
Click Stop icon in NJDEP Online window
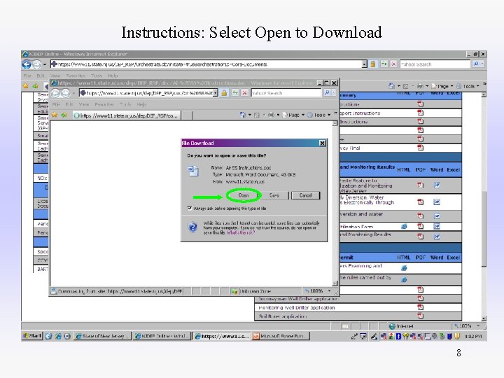tap(393, 64)
